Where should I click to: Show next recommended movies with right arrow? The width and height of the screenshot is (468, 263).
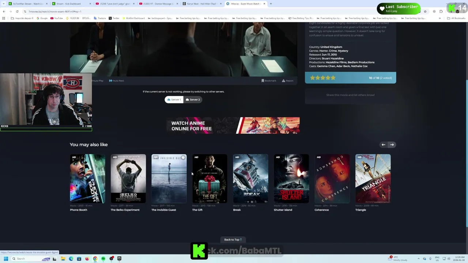(x=392, y=145)
